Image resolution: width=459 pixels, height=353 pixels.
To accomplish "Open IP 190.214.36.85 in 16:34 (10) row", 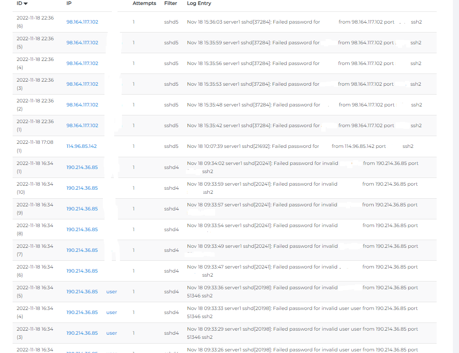I will pos(82,188).
